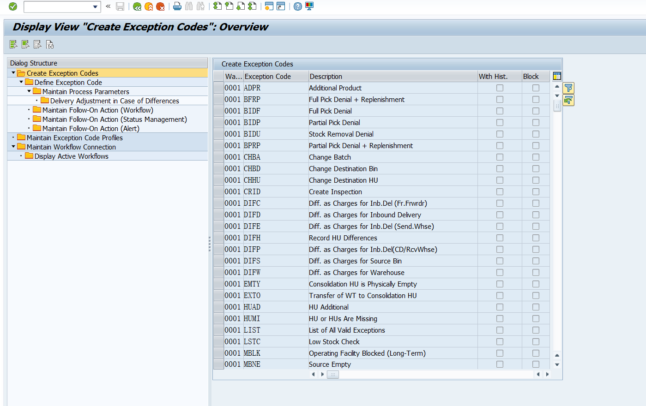Tick Block for Low Stock Check LSTC
Viewport: 646px width, 406px height.
click(536, 341)
